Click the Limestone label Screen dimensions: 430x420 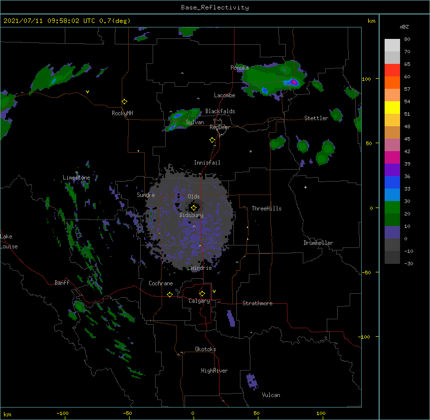76,178
